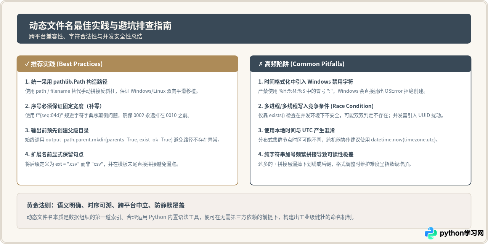Click the paragraph starting "动态文件名本质是数据组织"
This screenshot has height=244, width=488.
pos(191,217)
